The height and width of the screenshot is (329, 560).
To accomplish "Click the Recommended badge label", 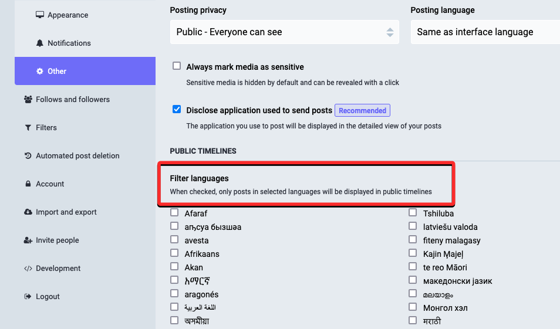I will pos(362,110).
